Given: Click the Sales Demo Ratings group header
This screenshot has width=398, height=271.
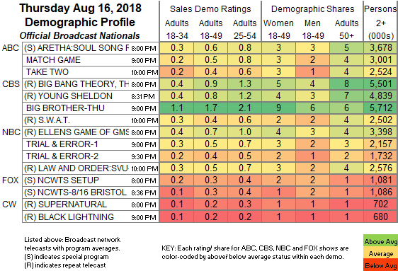Looking at the screenshot, I should [210, 9].
